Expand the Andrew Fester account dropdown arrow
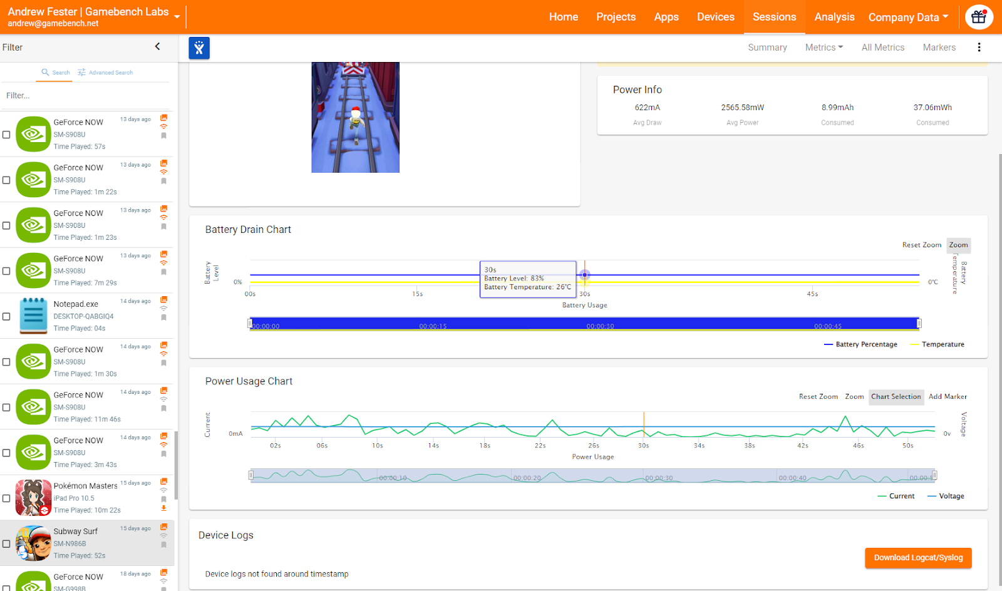 tap(177, 17)
